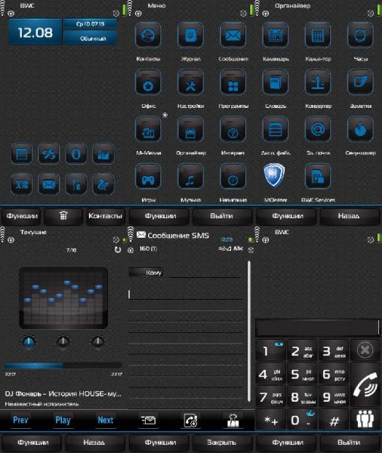Screen dimensions: 382x453
Task: Click the Play button in the music player
Action: 63,420
